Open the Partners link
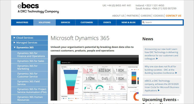This screenshot has height=104, width=194. (132, 16)
